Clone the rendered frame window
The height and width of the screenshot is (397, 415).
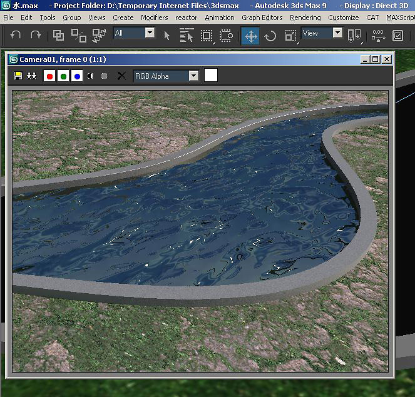click(31, 76)
